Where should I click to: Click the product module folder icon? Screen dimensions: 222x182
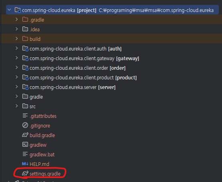pos(25,77)
